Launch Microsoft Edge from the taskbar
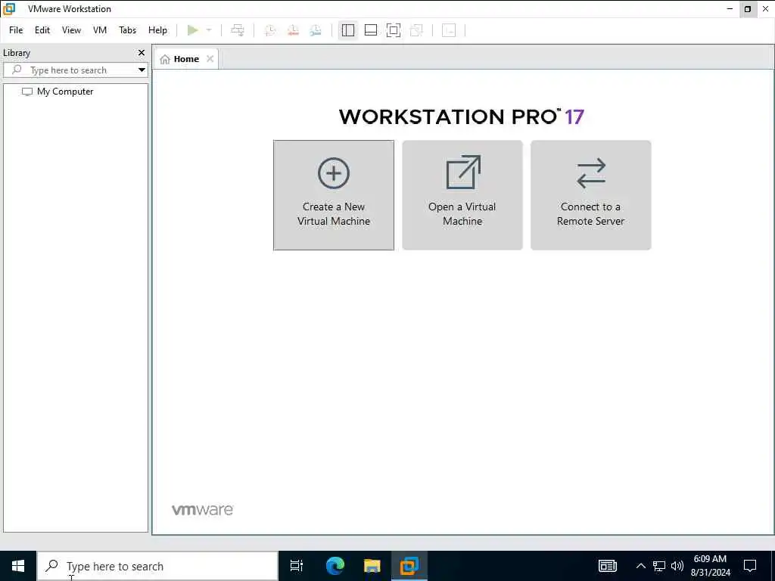Screen dimensions: 775x581 335,566
